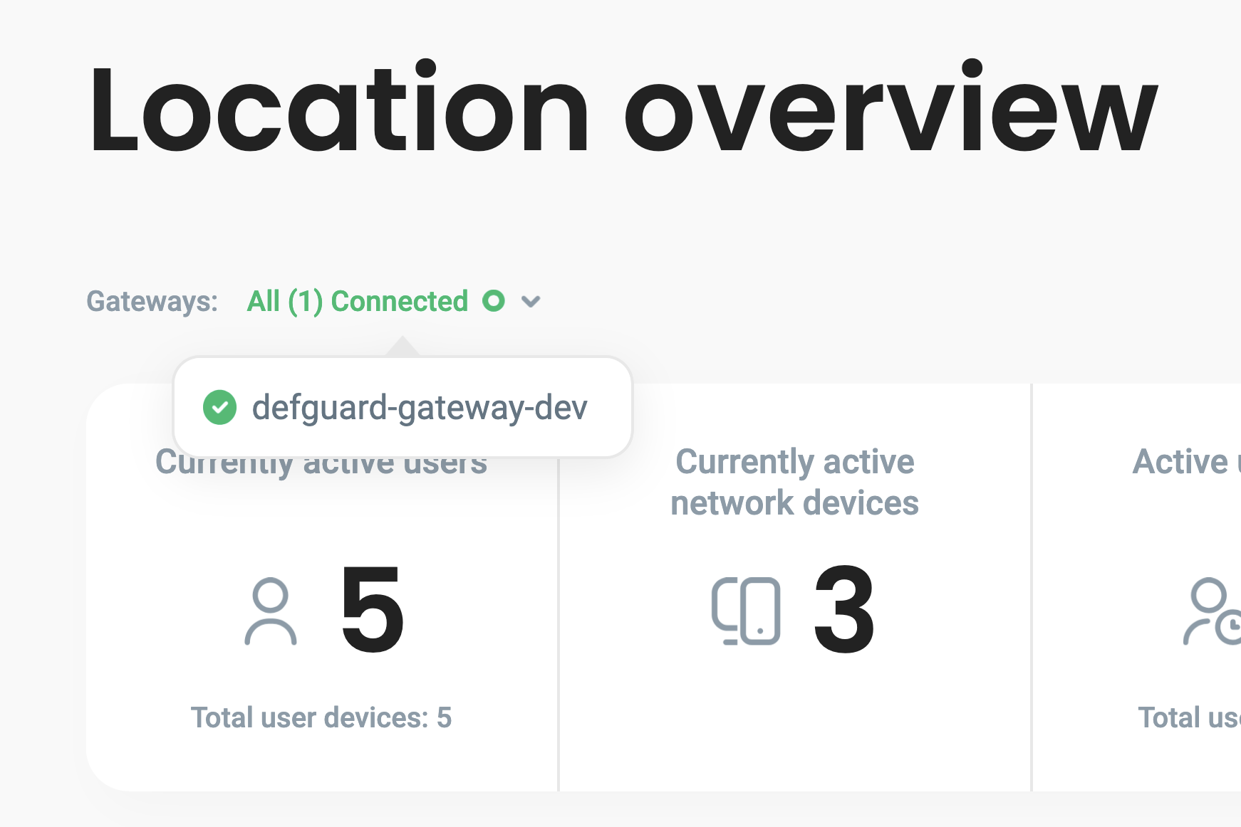The image size is (1241, 827).
Task: Click the 'Gateways:' label
Action: click(152, 301)
